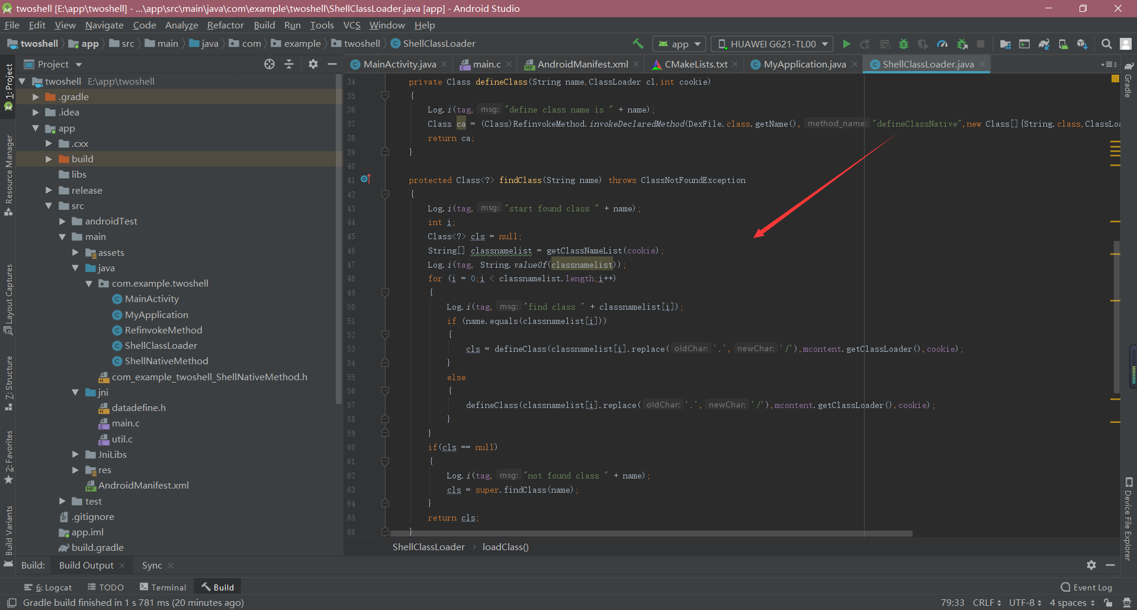Expand the .gradle folder in project tree

tap(36, 97)
